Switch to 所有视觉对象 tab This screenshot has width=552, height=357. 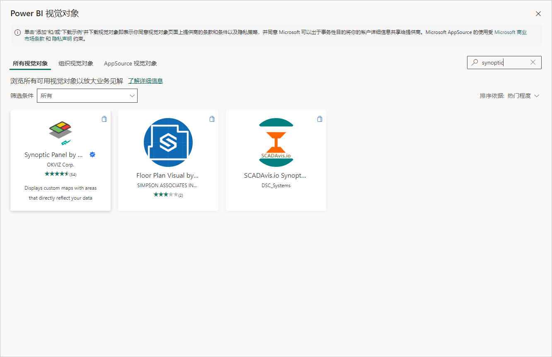[30, 64]
